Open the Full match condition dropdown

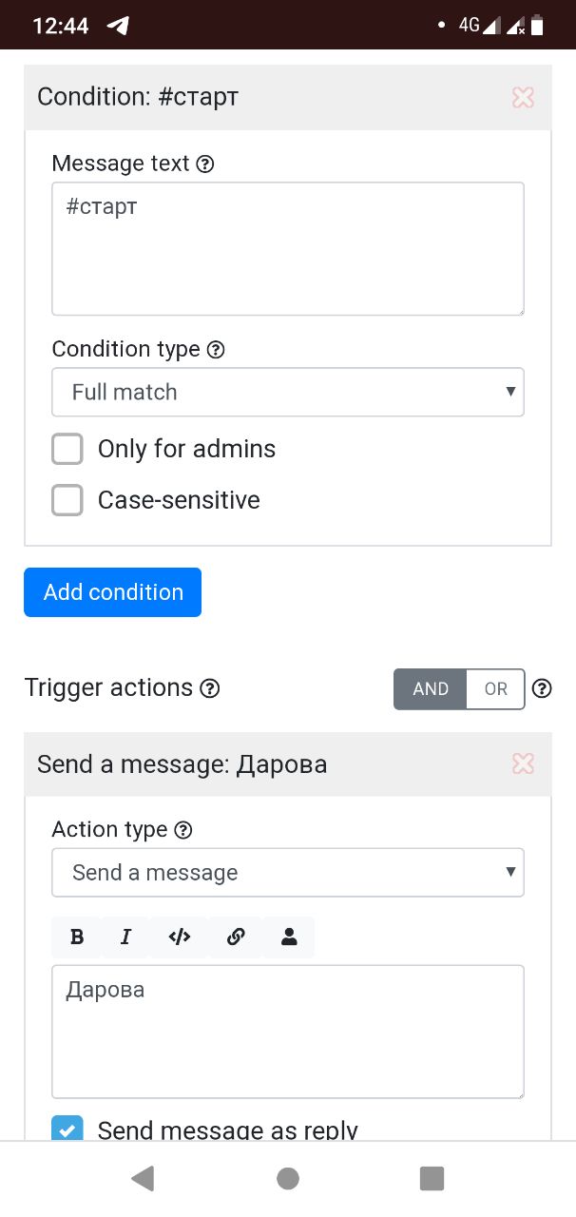click(x=288, y=392)
